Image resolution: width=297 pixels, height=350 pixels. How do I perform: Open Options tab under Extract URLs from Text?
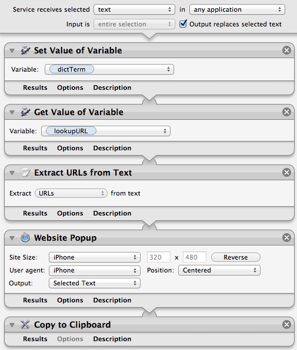coord(70,213)
